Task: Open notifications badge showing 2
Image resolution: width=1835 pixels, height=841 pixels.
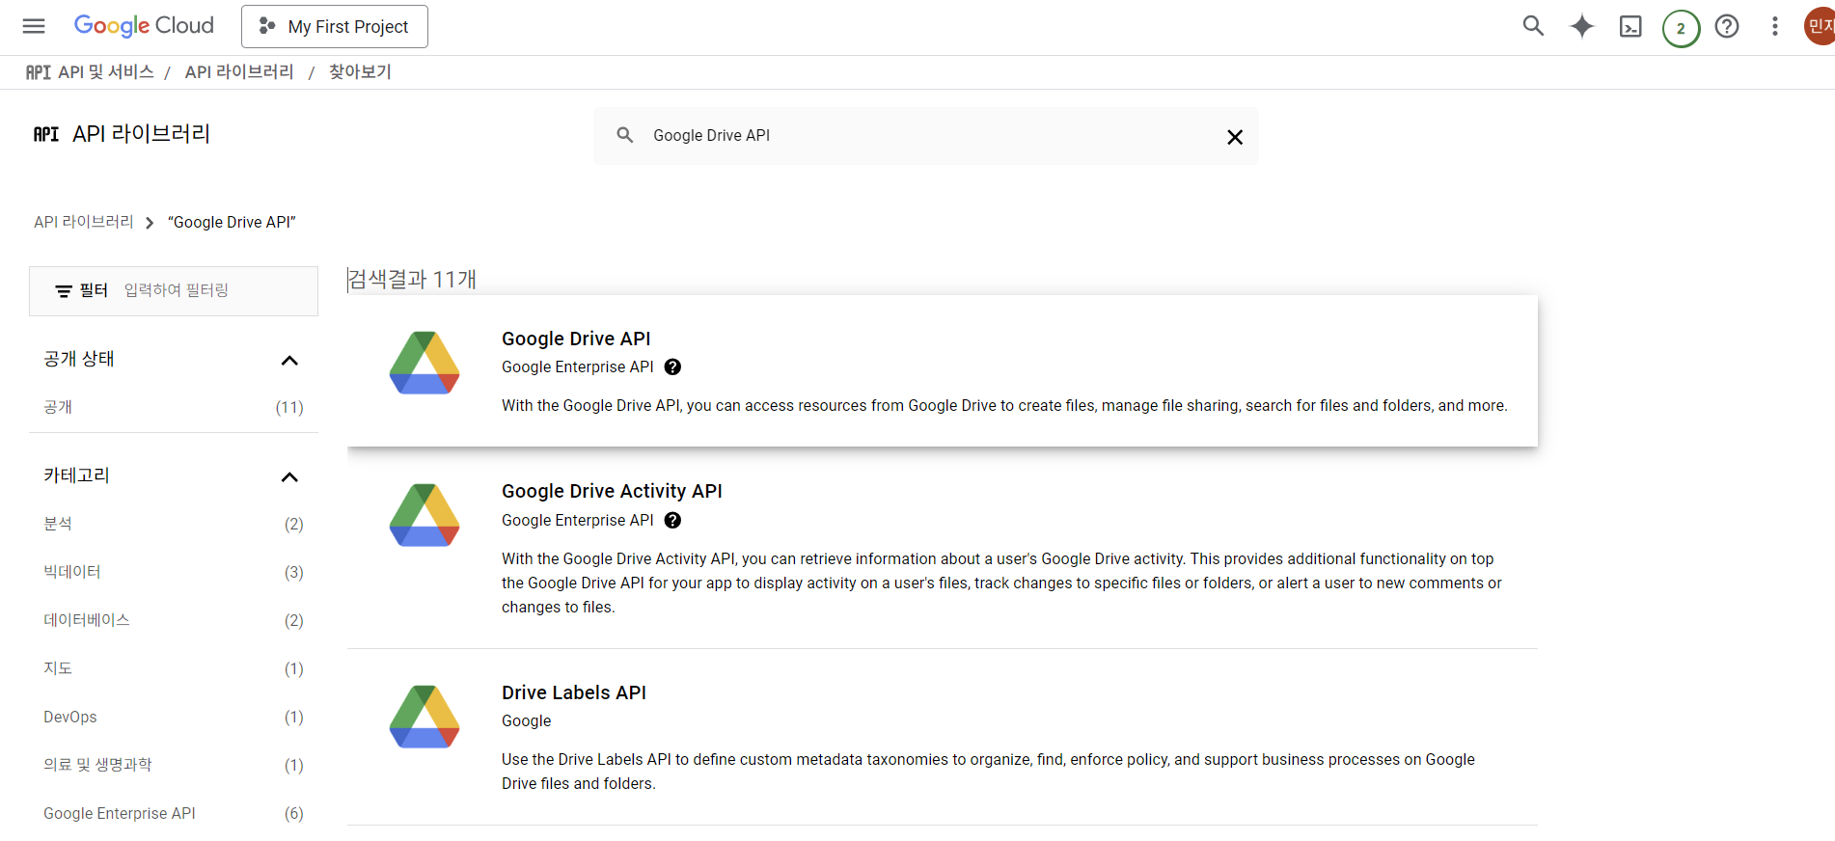Action: [1681, 28]
